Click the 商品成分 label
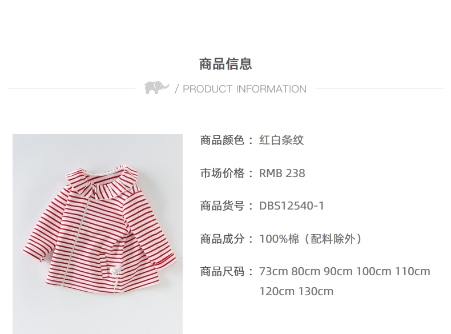 click(x=222, y=239)
